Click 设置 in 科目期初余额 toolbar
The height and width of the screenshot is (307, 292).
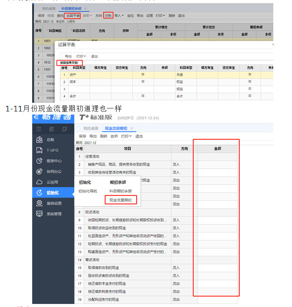[x=150, y=16]
